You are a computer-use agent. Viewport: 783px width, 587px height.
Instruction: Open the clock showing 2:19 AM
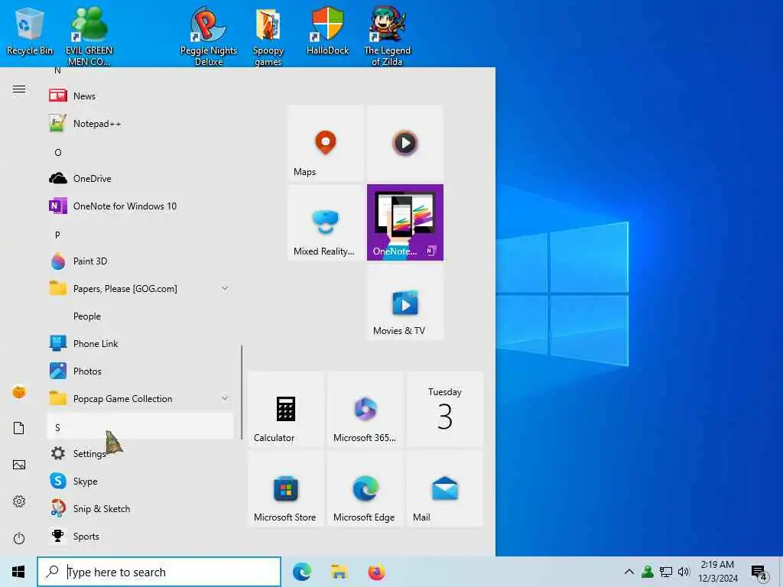(x=717, y=572)
